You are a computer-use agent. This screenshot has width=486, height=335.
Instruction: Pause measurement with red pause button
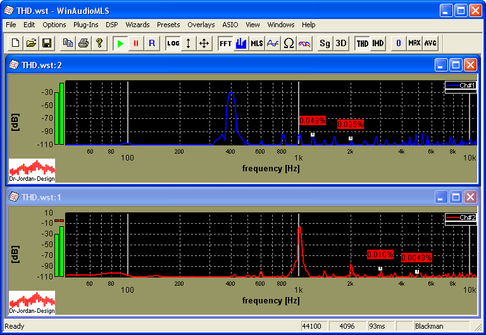point(135,43)
